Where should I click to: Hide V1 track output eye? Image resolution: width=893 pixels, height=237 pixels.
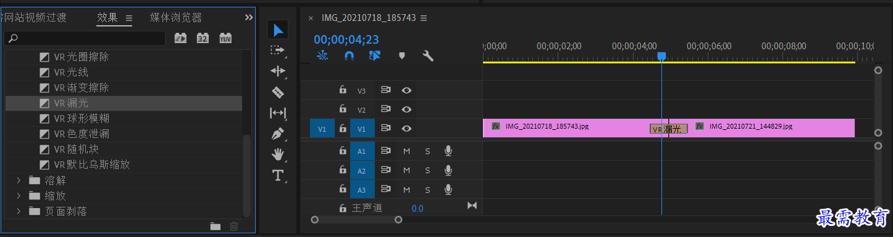406,129
